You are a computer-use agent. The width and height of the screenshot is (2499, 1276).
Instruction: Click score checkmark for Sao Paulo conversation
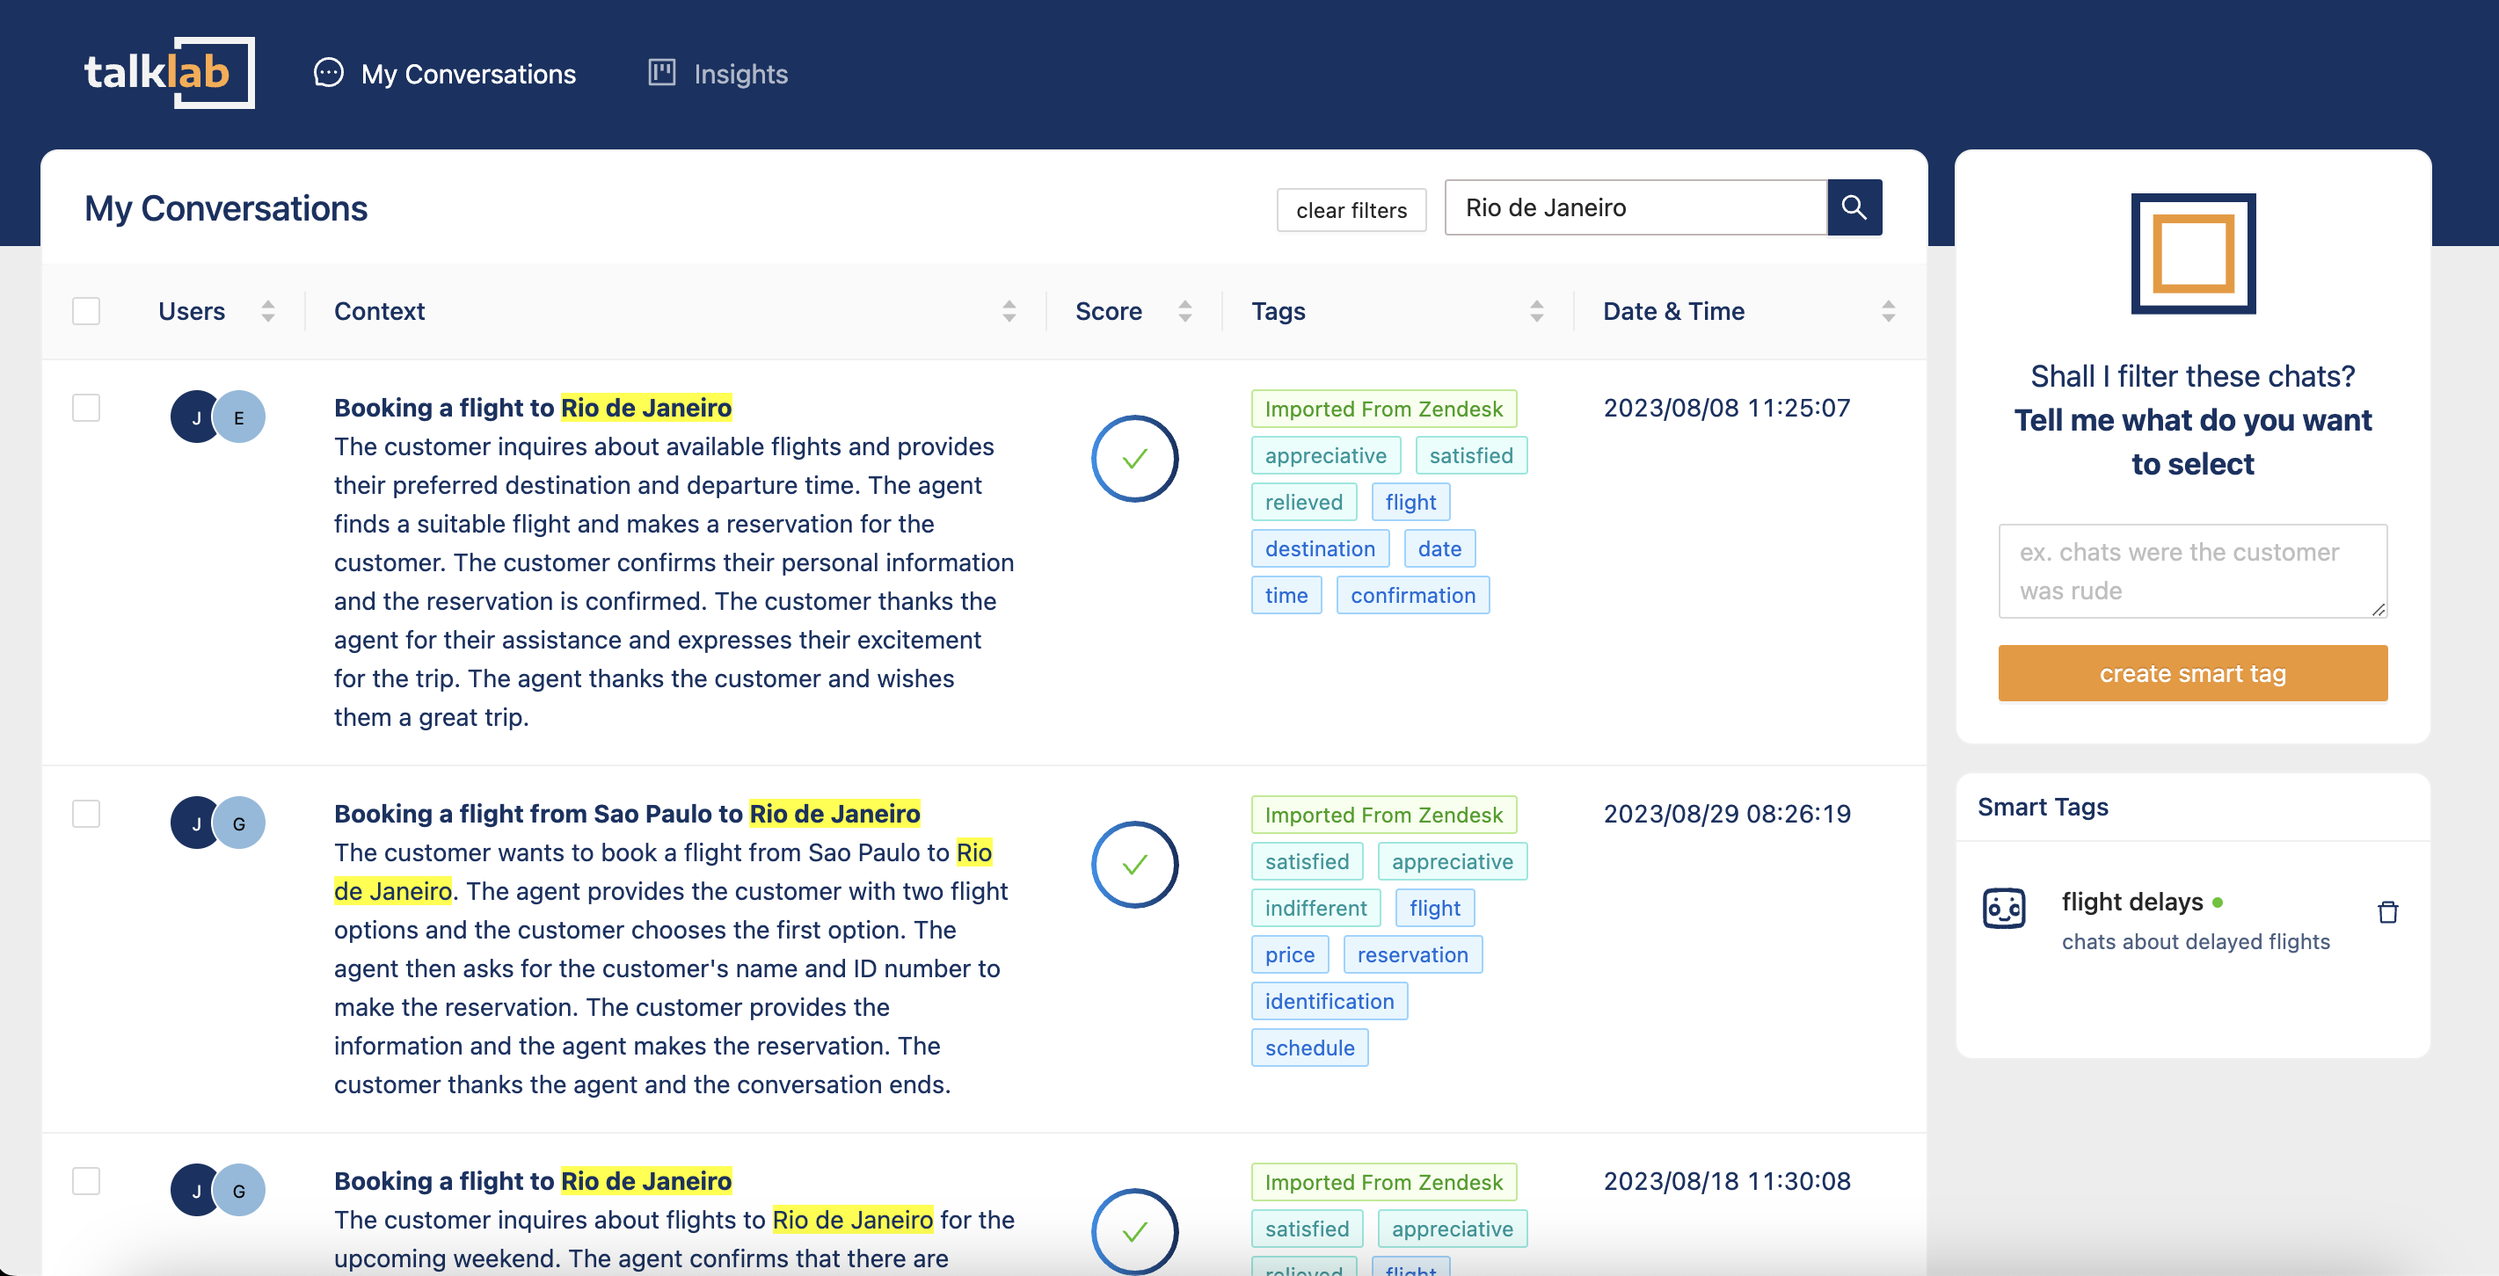1134,865
